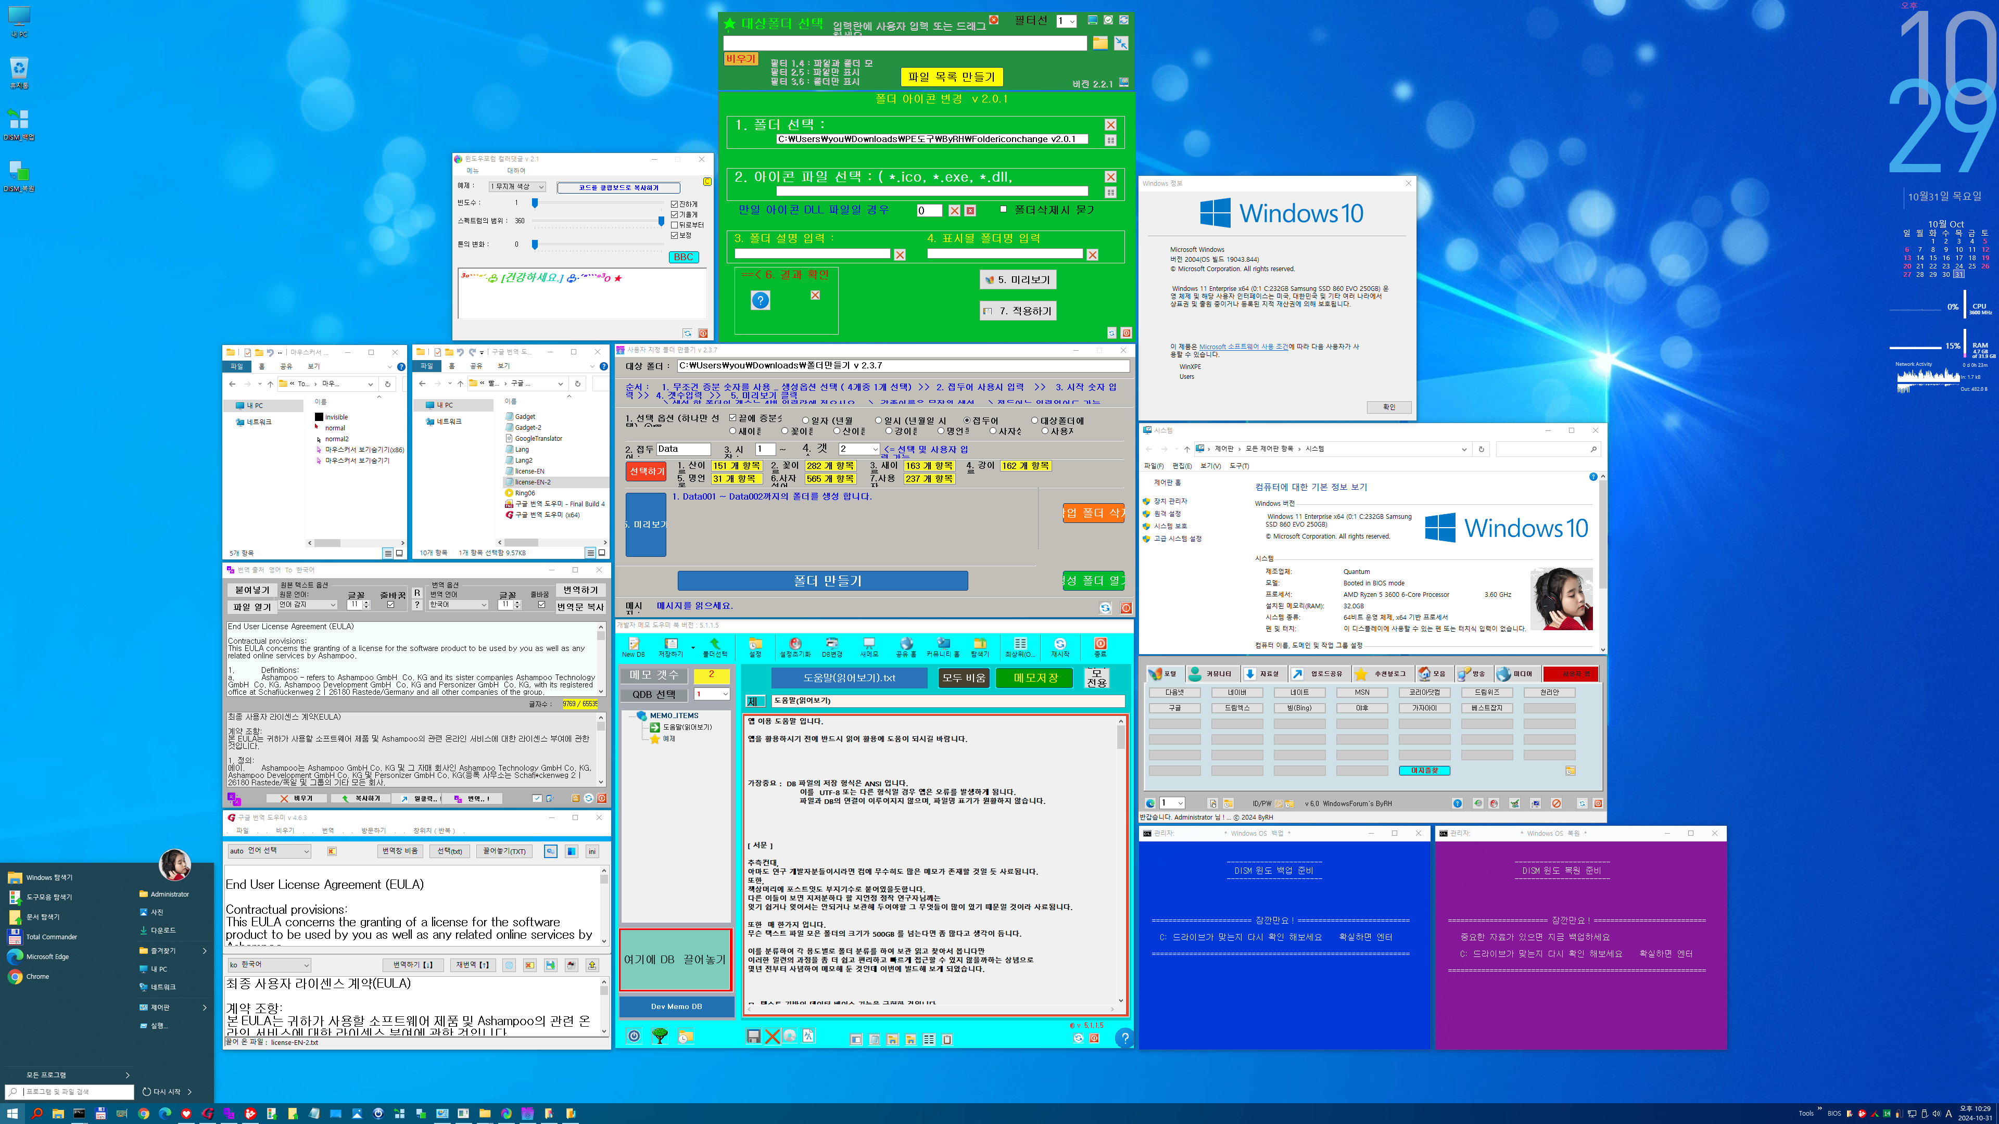Click blue question mark help in memo helper

1124,1038
